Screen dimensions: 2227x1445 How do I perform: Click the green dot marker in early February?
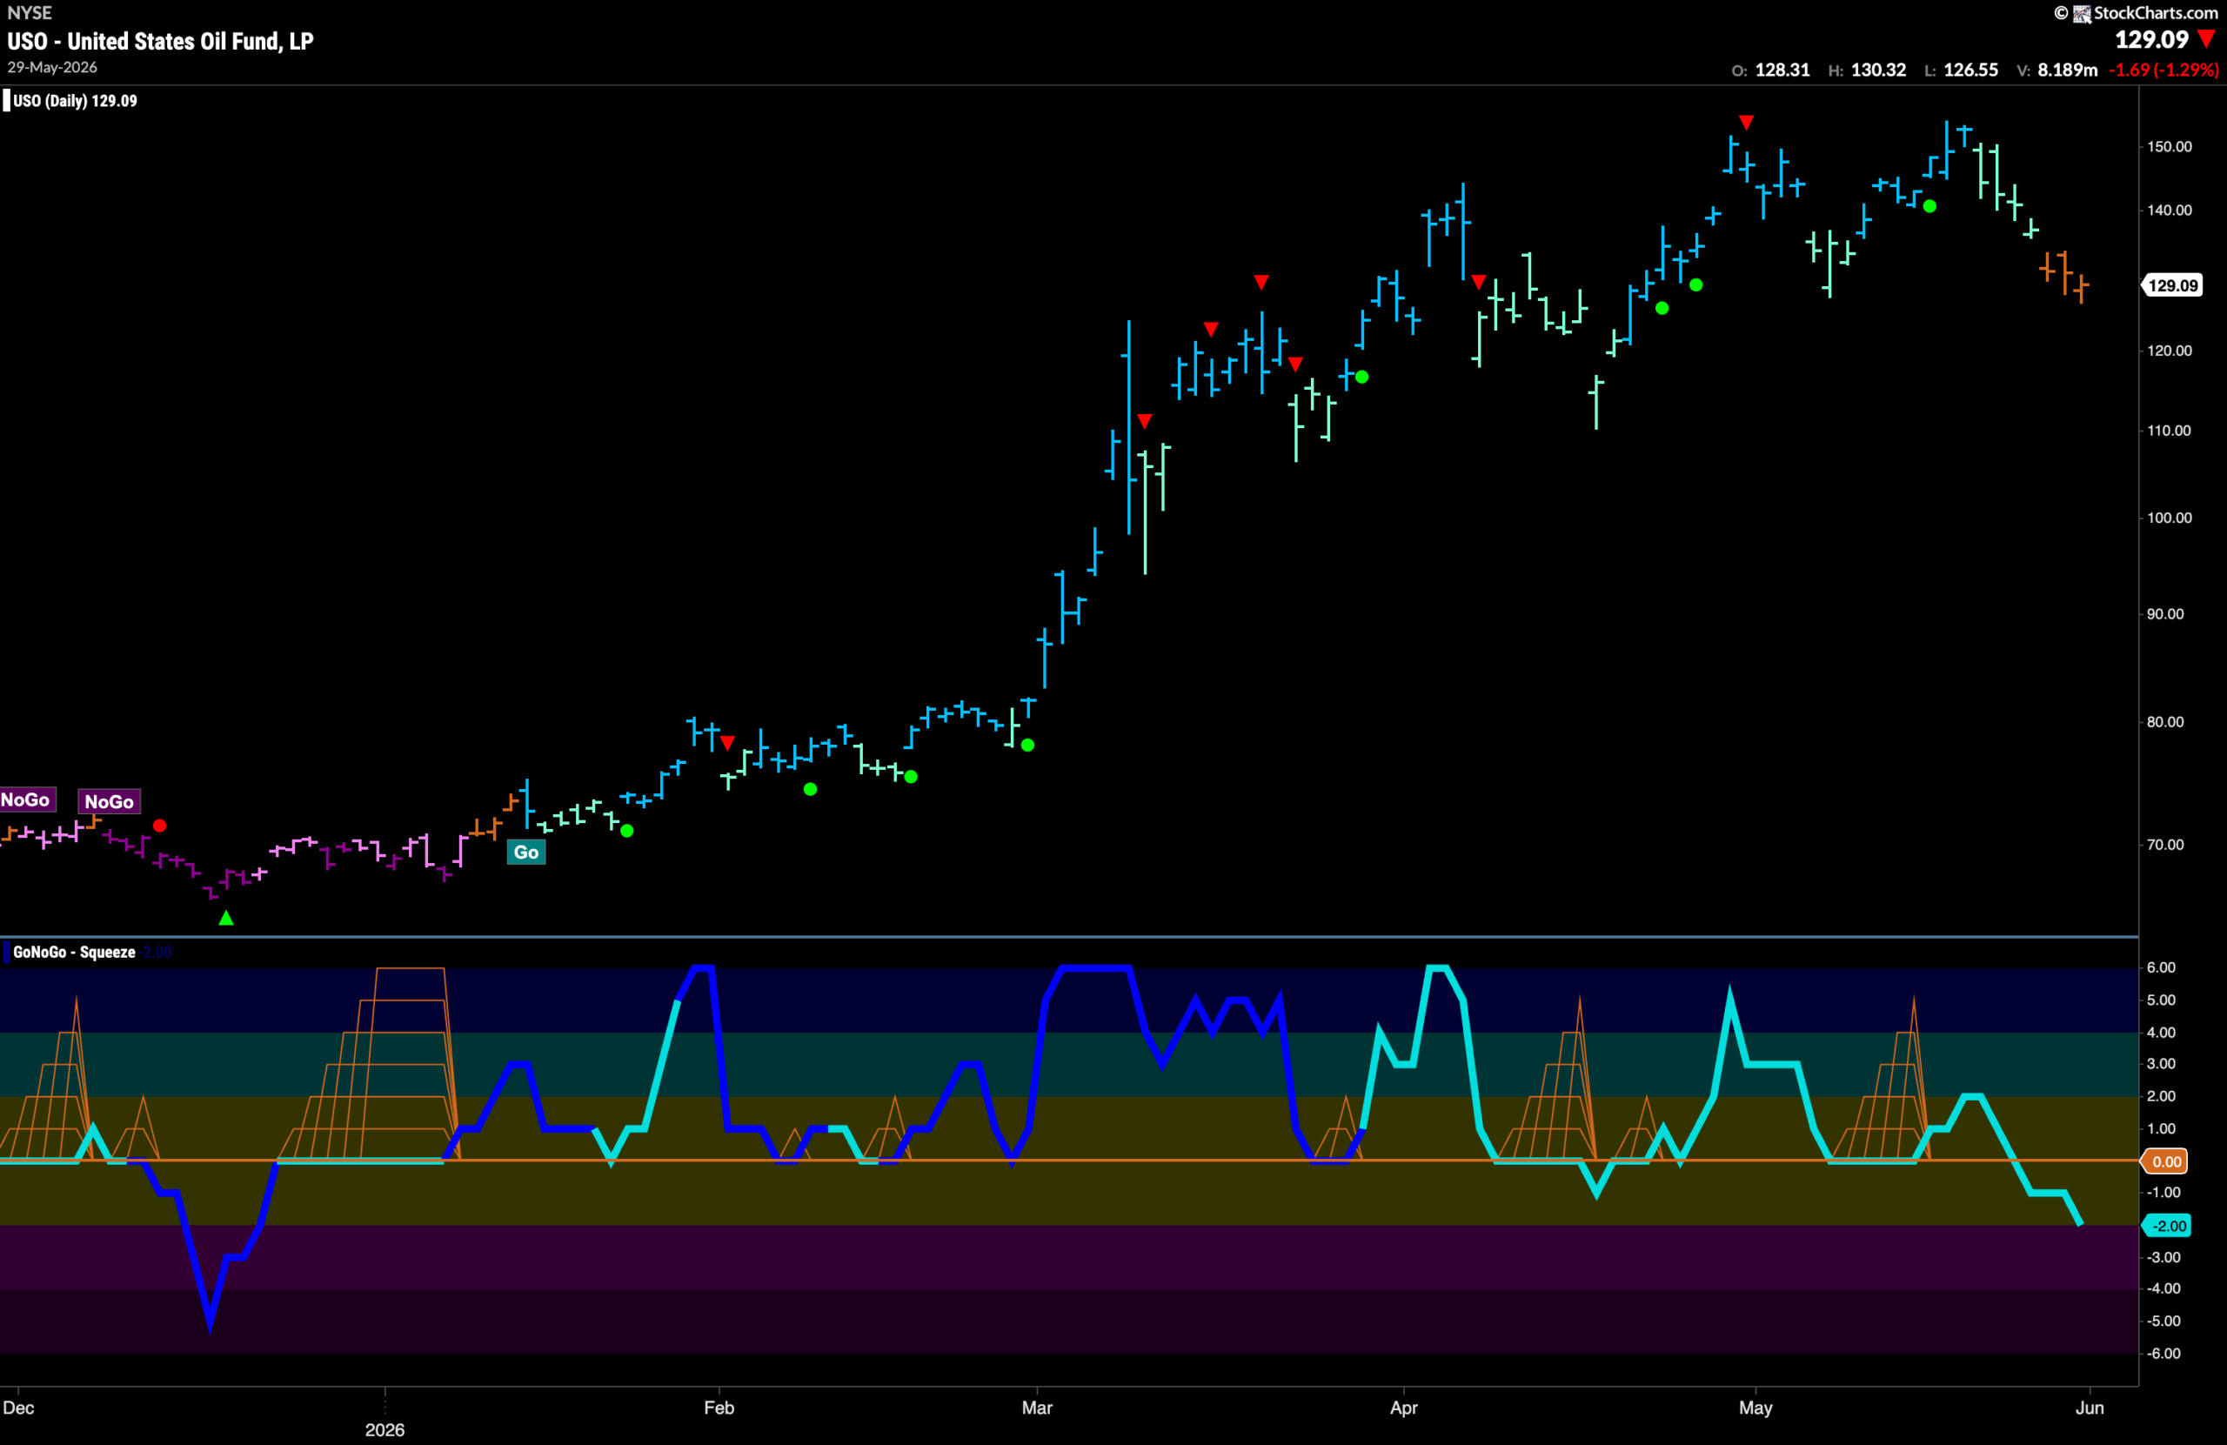pos(810,789)
